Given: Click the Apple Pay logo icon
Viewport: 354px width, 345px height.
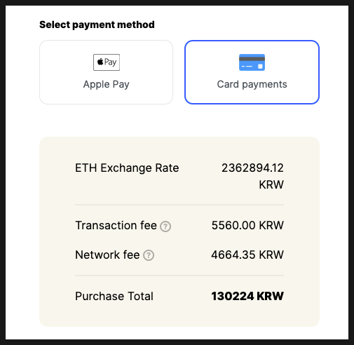Looking at the screenshot, I should click(x=107, y=62).
